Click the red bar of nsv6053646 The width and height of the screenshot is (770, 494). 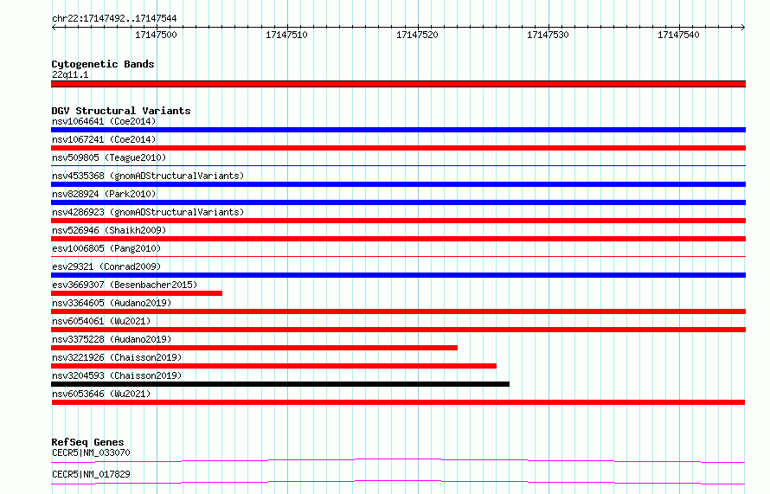tap(398, 402)
